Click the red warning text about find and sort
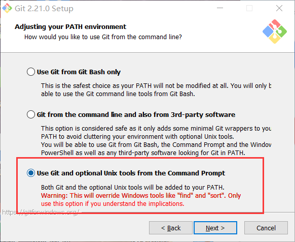The height and width of the screenshot is (242, 295). coord(141,199)
